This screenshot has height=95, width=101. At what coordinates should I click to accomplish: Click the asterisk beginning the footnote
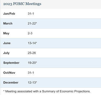coord(4,91)
